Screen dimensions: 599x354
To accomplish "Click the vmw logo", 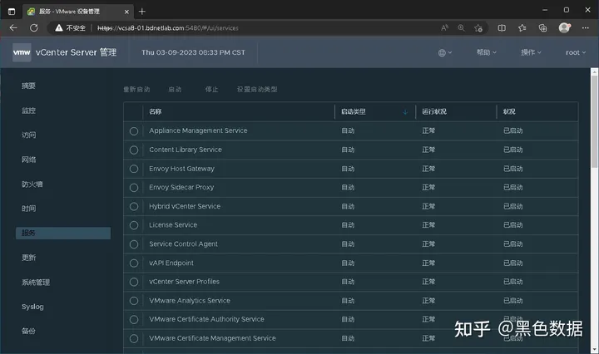I will point(22,52).
